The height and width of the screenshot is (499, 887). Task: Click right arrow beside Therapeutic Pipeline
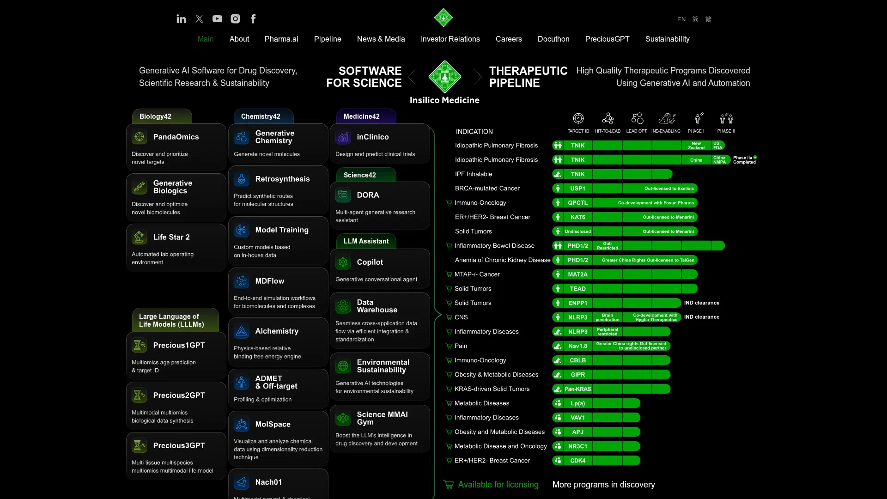478,77
